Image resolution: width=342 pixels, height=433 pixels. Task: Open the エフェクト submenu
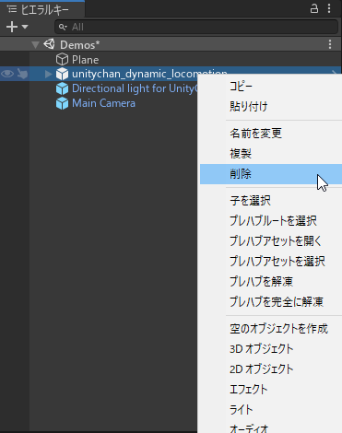(271, 390)
